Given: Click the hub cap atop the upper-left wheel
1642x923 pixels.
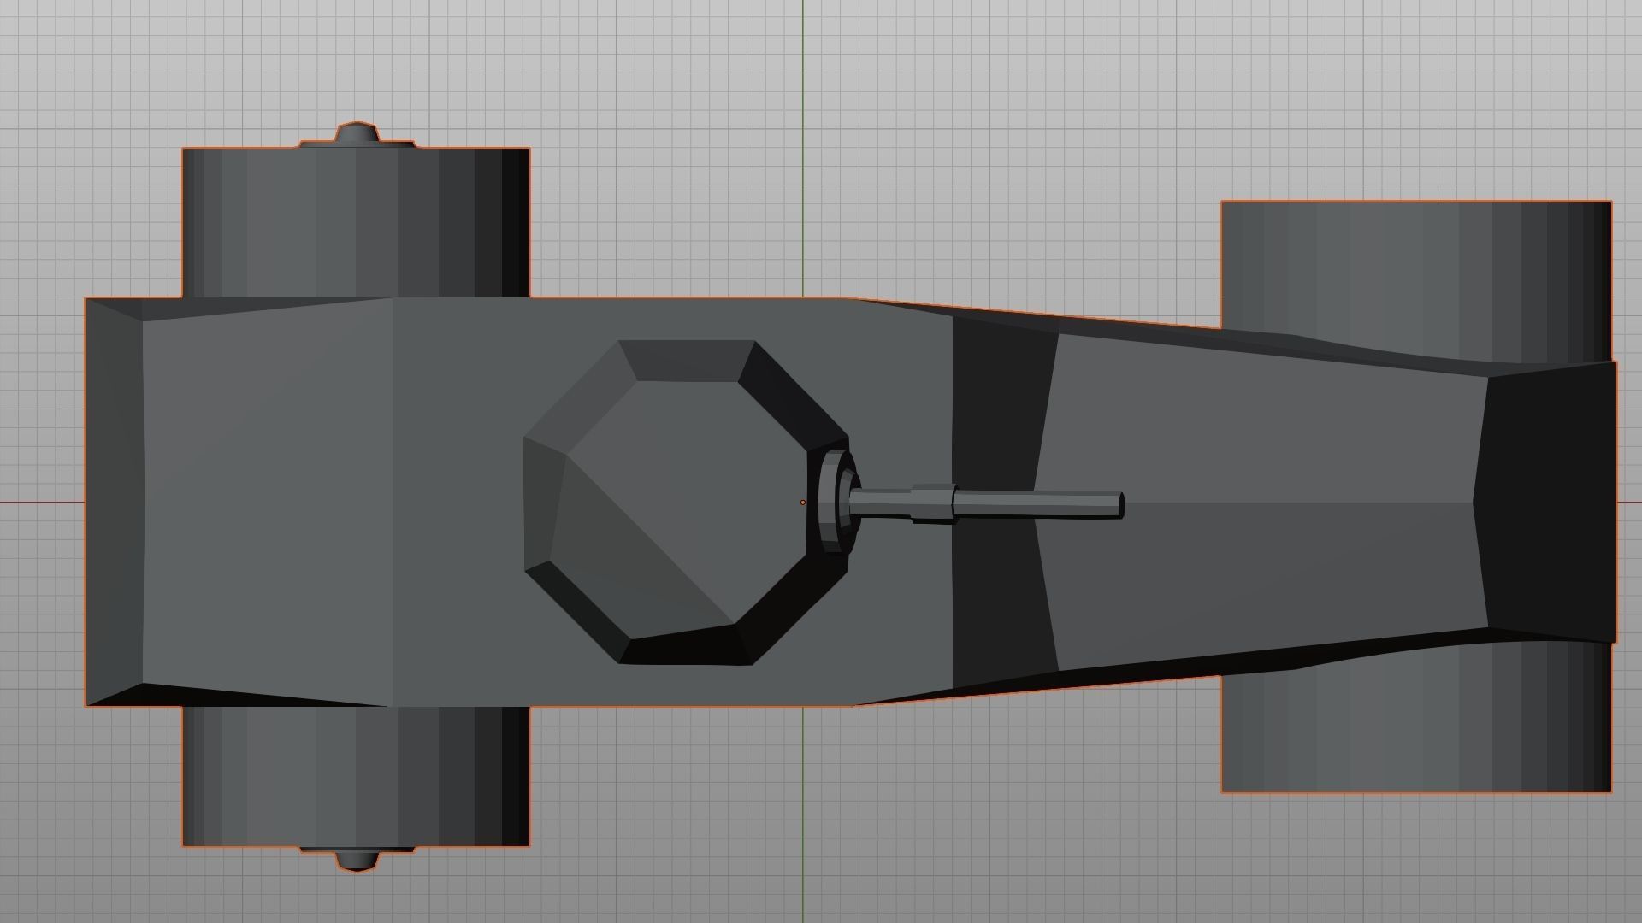Looking at the screenshot, I should click(x=357, y=134).
